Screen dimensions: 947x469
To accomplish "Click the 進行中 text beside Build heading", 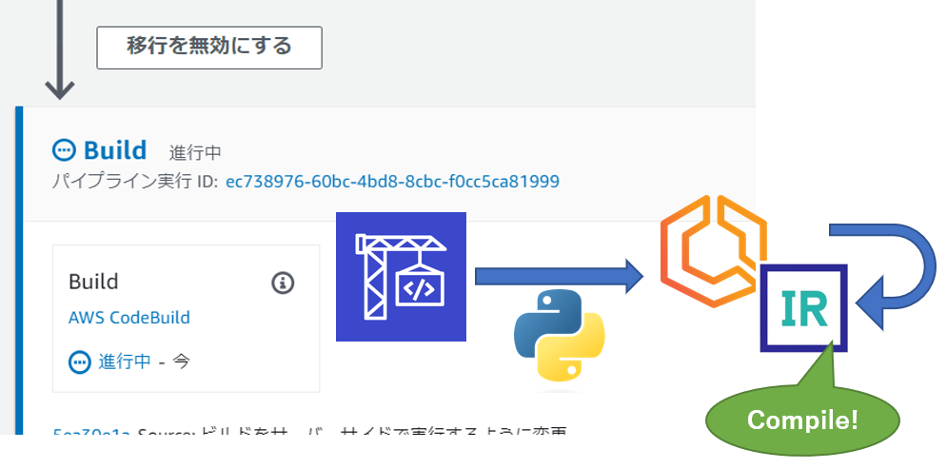I will click(195, 153).
